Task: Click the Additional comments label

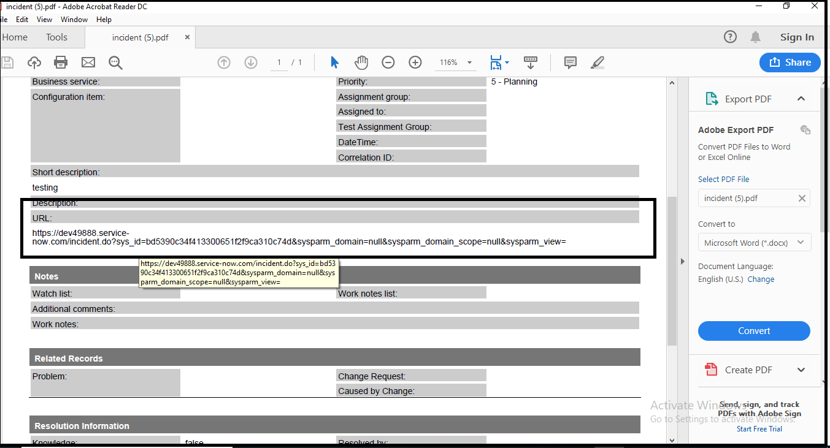Action: point(74,309)
